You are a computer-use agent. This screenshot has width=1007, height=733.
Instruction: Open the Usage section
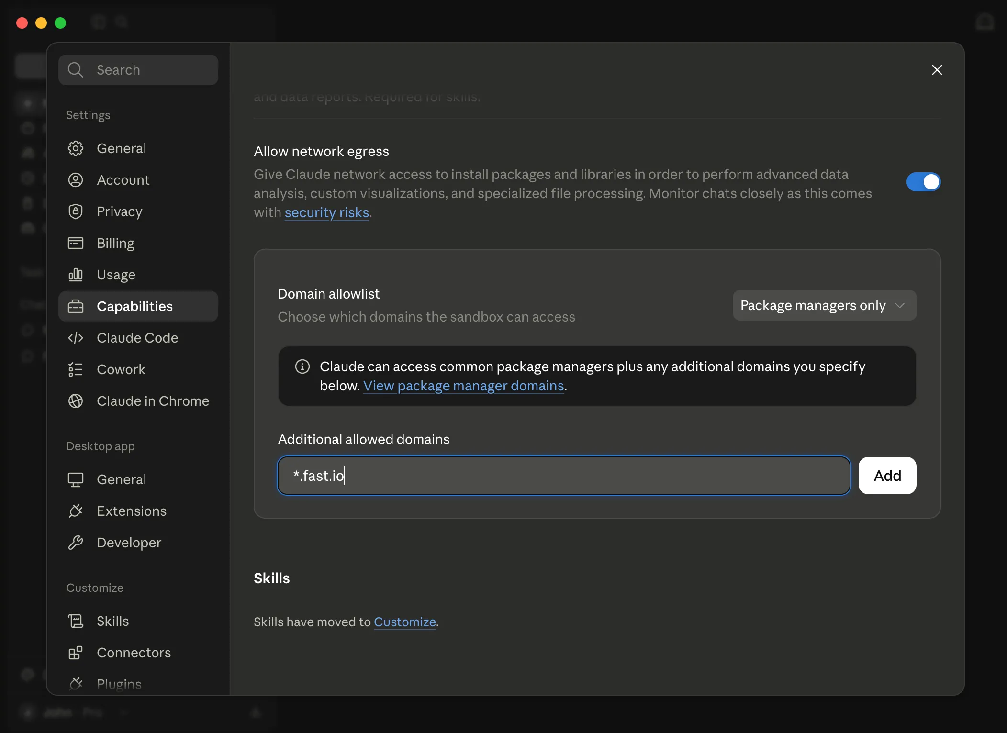(x=138, y=275)
